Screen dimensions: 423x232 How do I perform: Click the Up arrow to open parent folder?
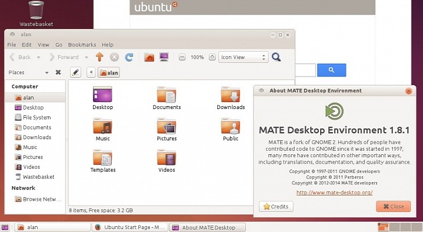click(x=99, y=57)
